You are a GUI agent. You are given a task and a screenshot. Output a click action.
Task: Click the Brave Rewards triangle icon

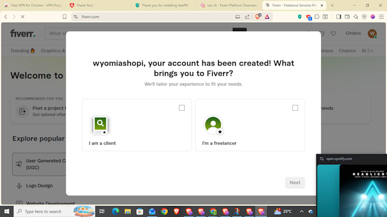[267, 16]
